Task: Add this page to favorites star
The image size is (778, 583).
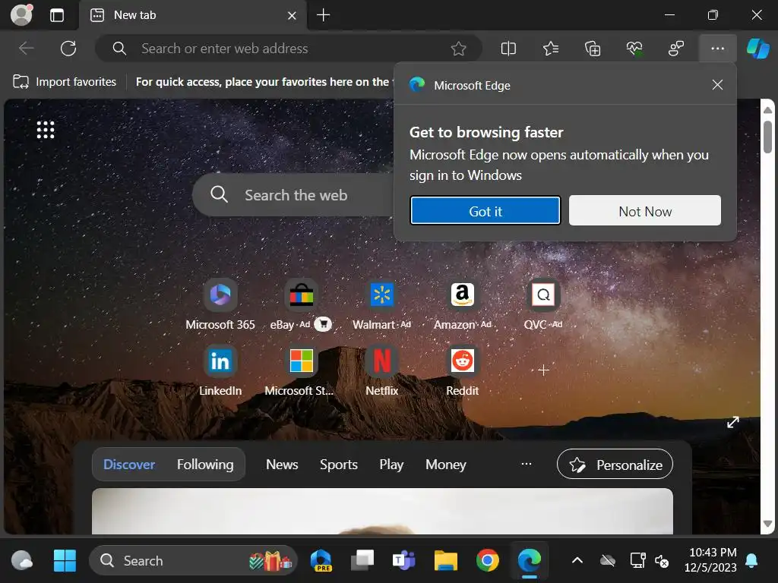Action: point(458,49)
